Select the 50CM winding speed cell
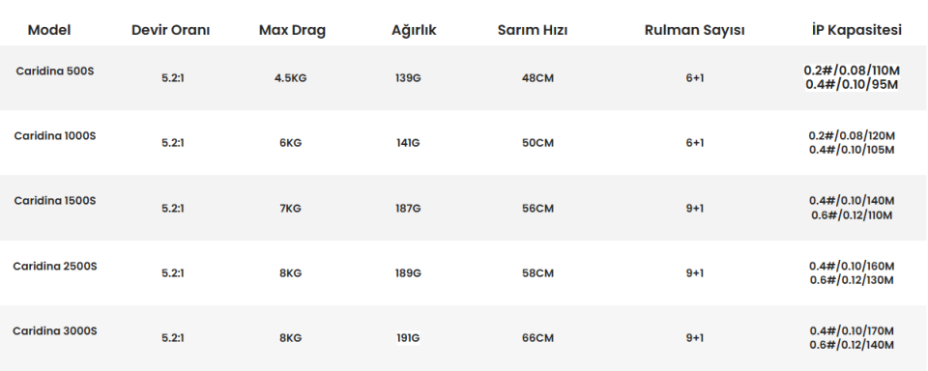 538,143
